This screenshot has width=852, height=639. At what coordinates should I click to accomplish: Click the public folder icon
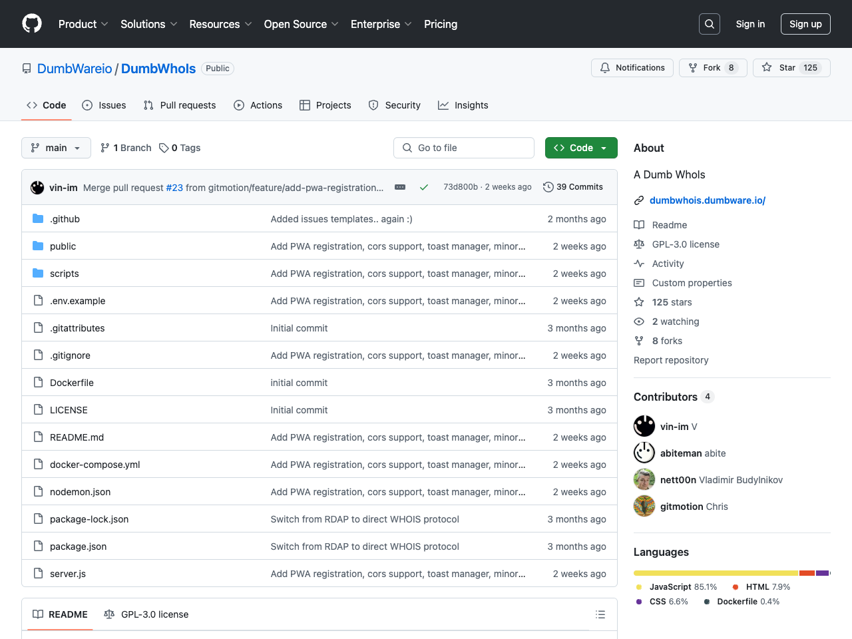tap(38, 246)
